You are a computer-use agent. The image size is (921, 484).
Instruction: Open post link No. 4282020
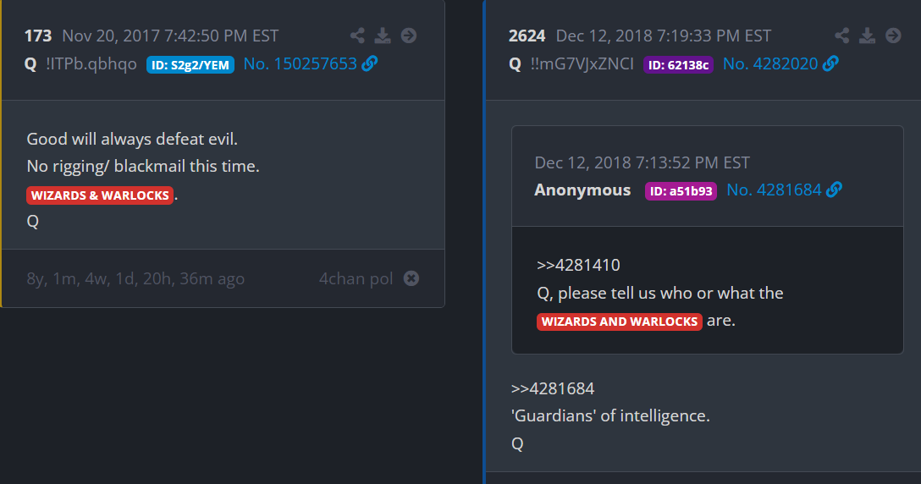[x=771, y=63]
